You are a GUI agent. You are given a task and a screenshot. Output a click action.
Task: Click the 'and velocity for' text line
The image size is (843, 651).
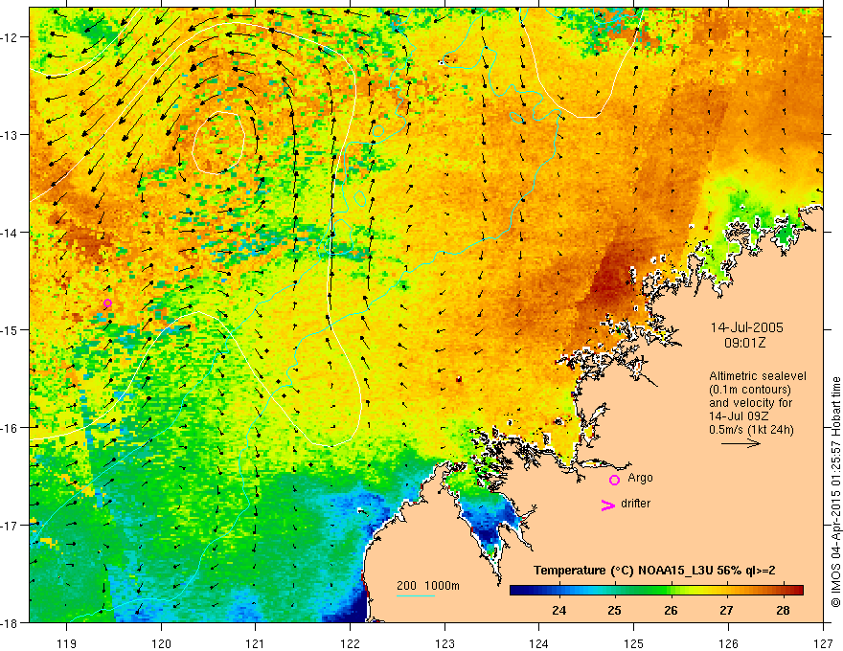click(x=750, y=403)
